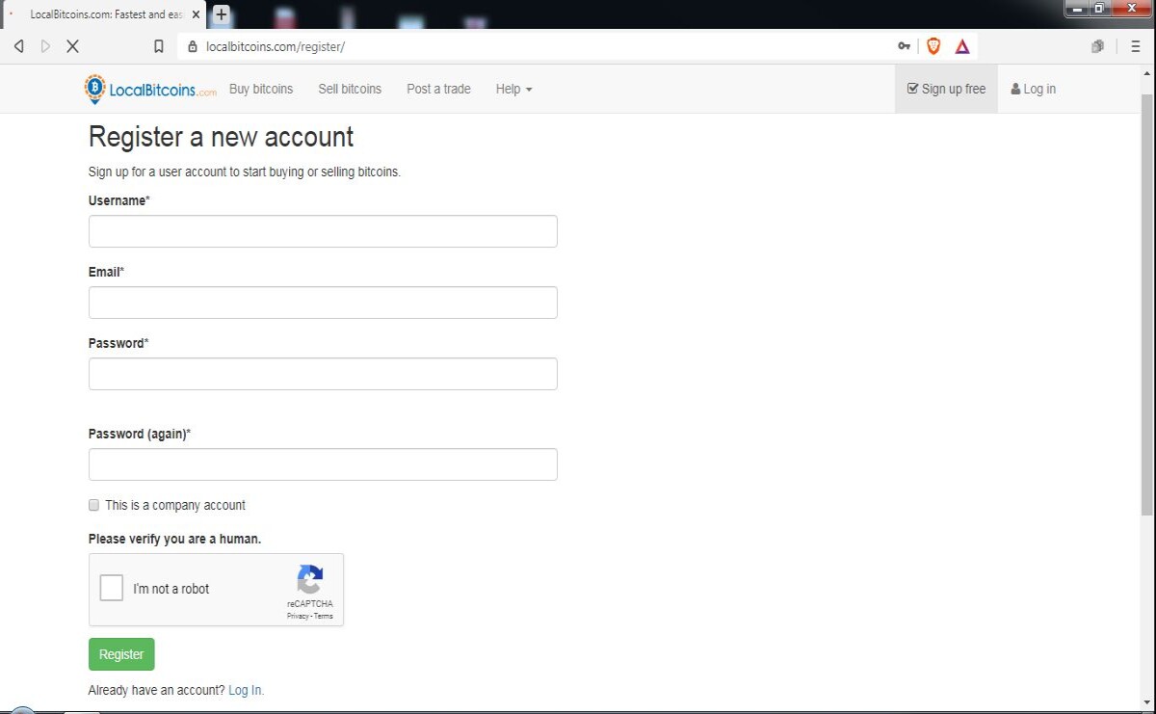Open Brave Shields lion icon
The height and width of the screenshot is (714, 1156).
(933, 46)
